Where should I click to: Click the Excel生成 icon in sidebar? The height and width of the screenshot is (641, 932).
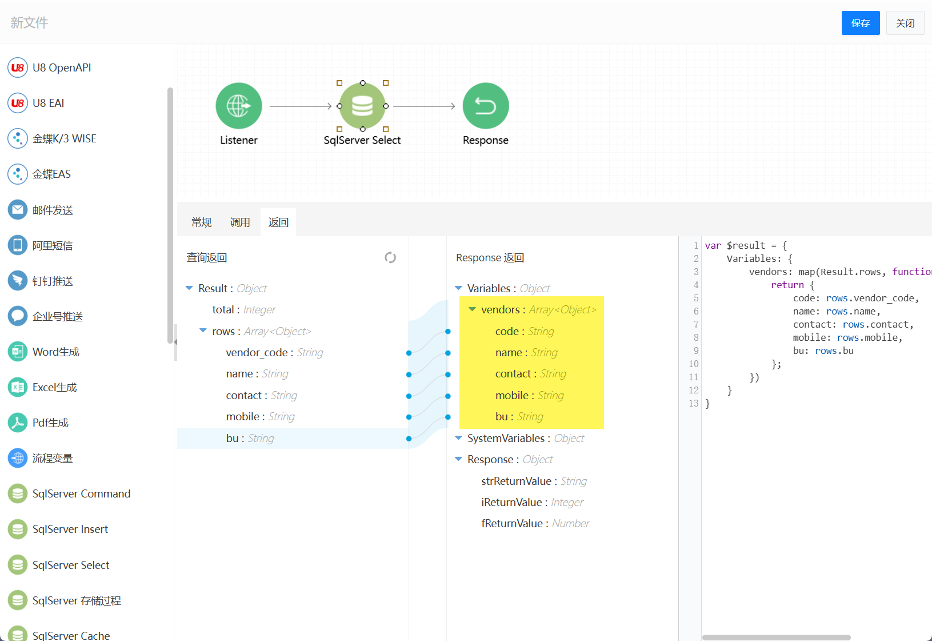pyautogui.click(x=18, y=387)
